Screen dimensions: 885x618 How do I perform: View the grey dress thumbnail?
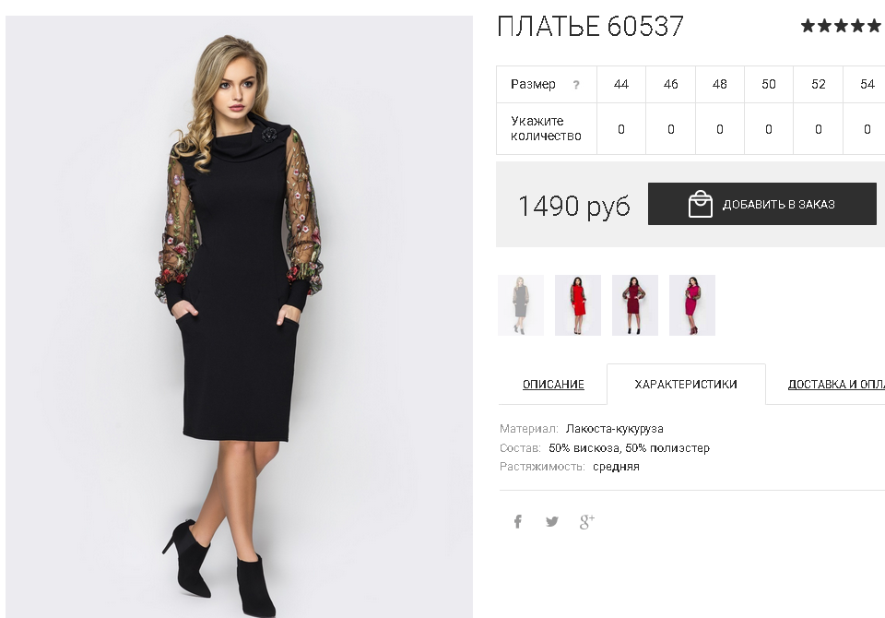pyautogui.click(x=520, y=305)
